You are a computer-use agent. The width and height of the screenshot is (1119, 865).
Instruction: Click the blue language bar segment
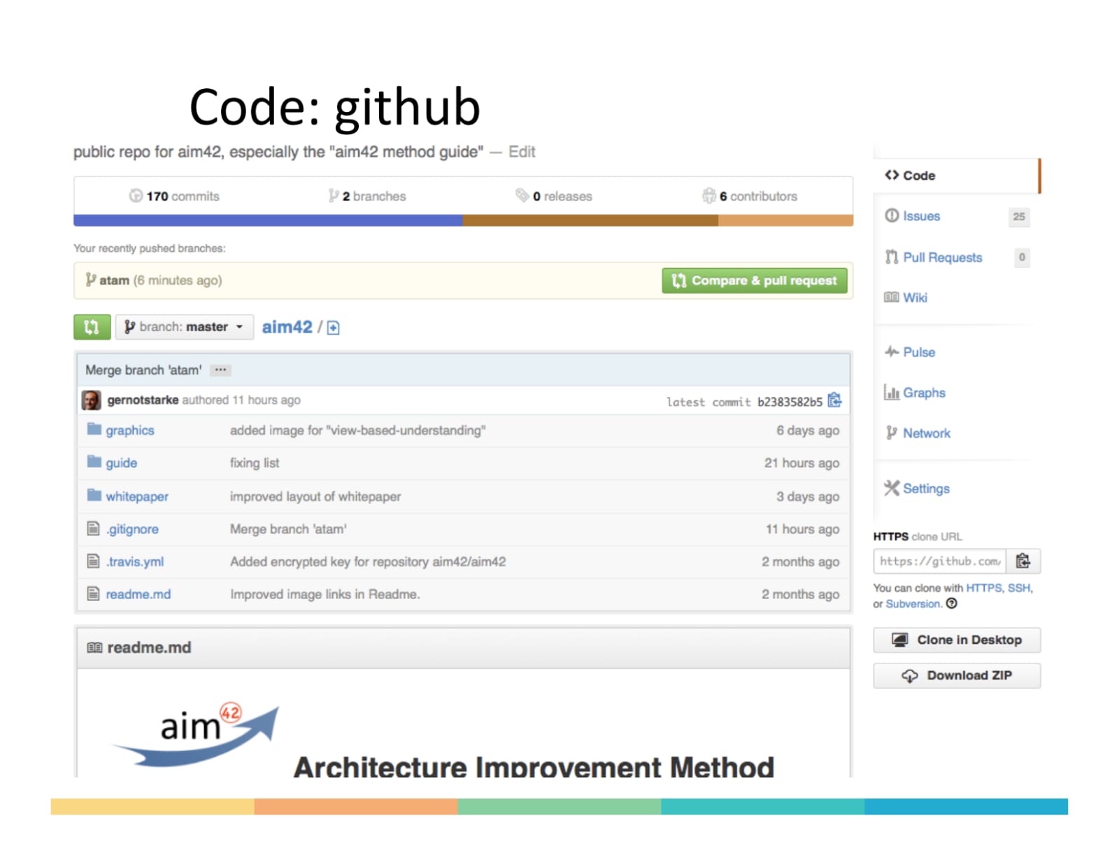click(x=268, y=220)
